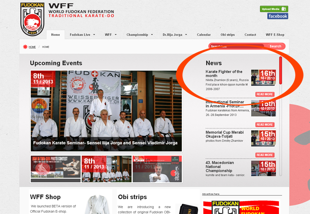The height and width of the screenshot is (214, 310).
Task: Open the Home tab
Action: (x=55, y=35)
